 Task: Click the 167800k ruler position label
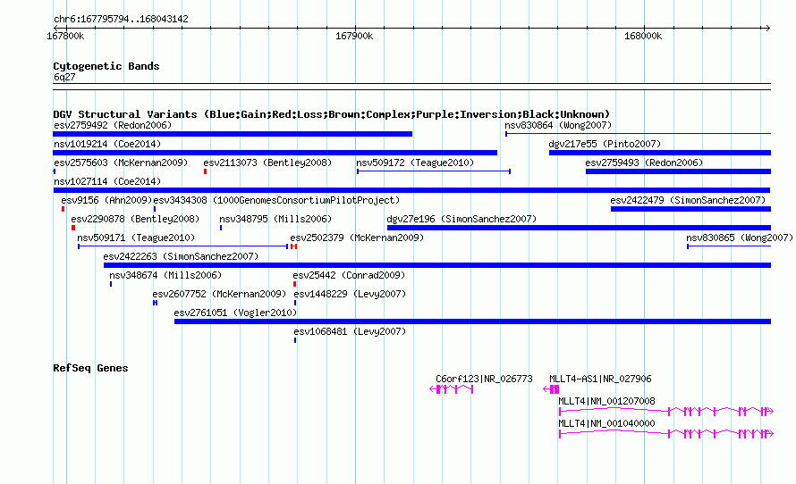click(65, 37)
